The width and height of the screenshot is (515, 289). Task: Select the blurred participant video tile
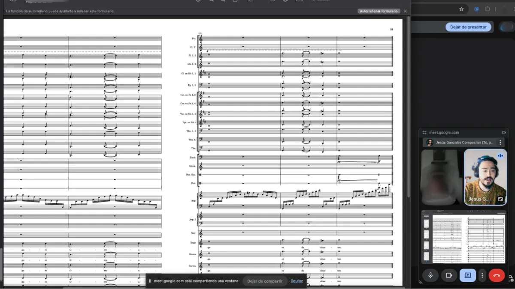coord(442,177)
